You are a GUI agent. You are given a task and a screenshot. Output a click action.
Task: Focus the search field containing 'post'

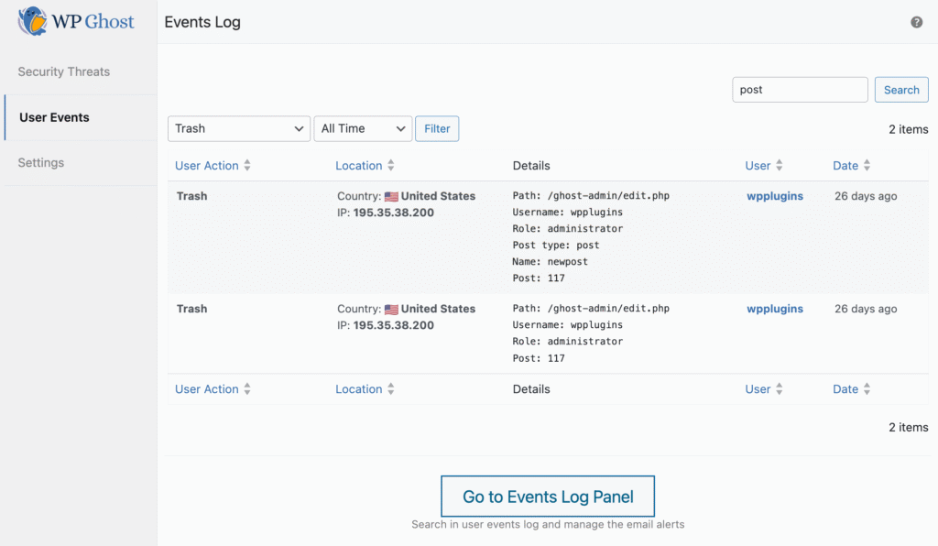tap(800, 90)
